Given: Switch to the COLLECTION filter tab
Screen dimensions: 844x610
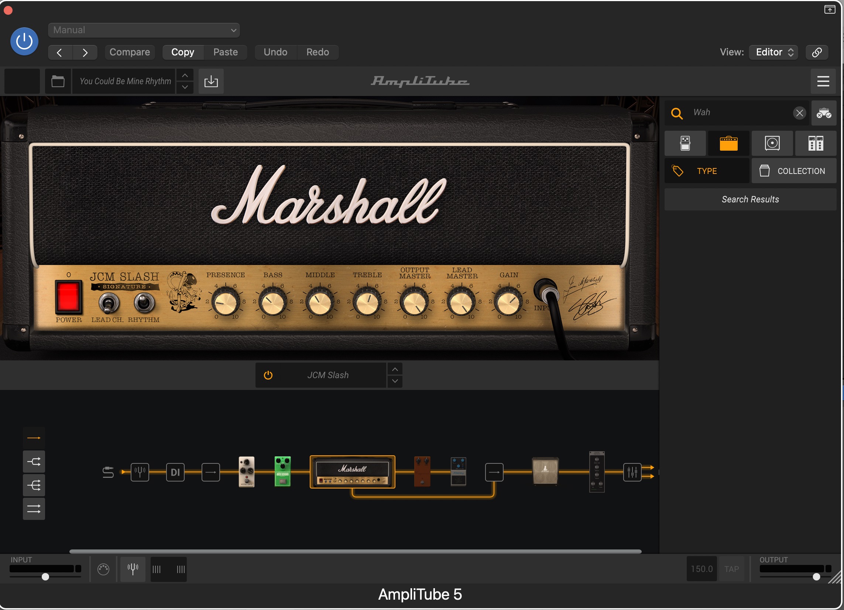Looking at the screenshot, I should [x=794, y=171].
